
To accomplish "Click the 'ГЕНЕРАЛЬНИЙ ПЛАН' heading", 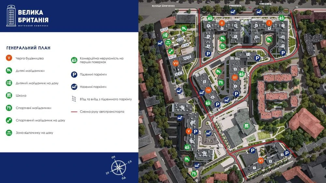I will (x=28, y=48).
